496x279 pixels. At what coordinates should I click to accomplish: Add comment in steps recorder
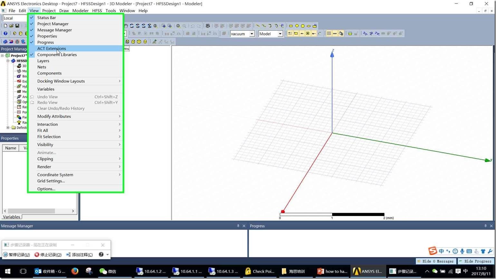pos(79,255)
